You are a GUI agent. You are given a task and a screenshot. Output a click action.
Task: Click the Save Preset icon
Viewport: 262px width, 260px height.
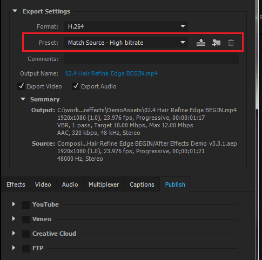point(201,43)
